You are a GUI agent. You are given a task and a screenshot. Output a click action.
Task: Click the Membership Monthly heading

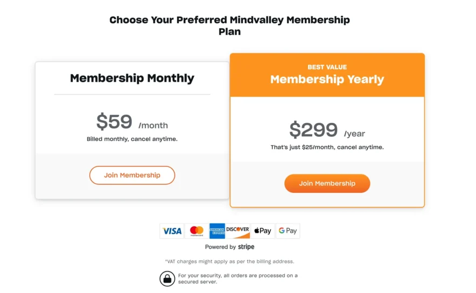coord(132,78)
